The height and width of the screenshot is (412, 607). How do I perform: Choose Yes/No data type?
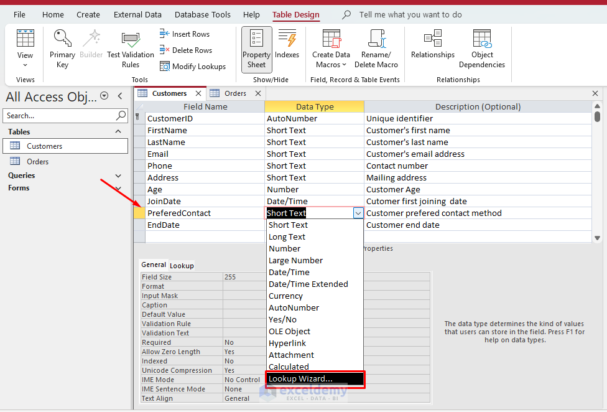pyautogui.click(x=315, y=319)
